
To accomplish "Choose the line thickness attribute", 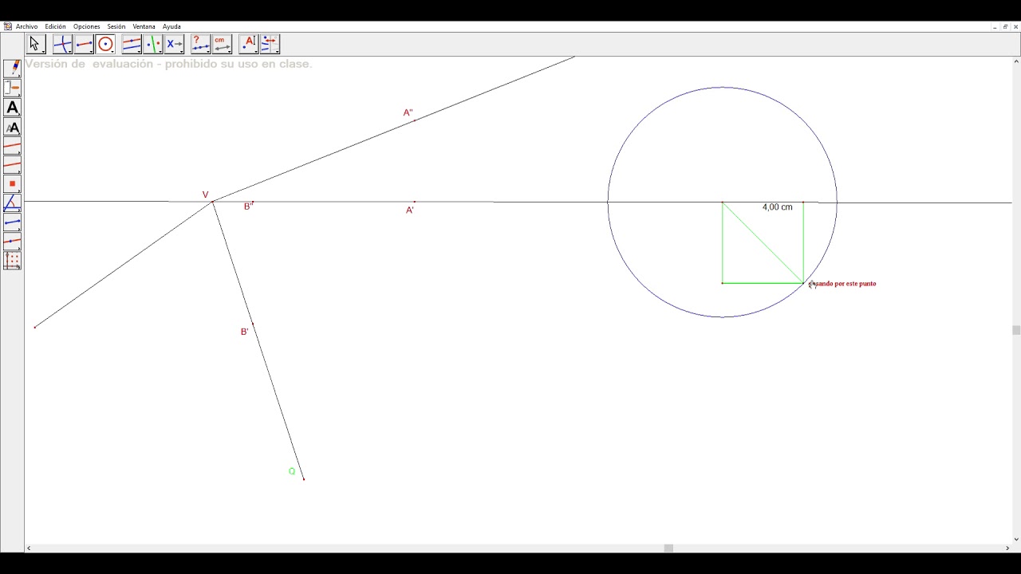I will pyautogui.click(x=13, y=145).
